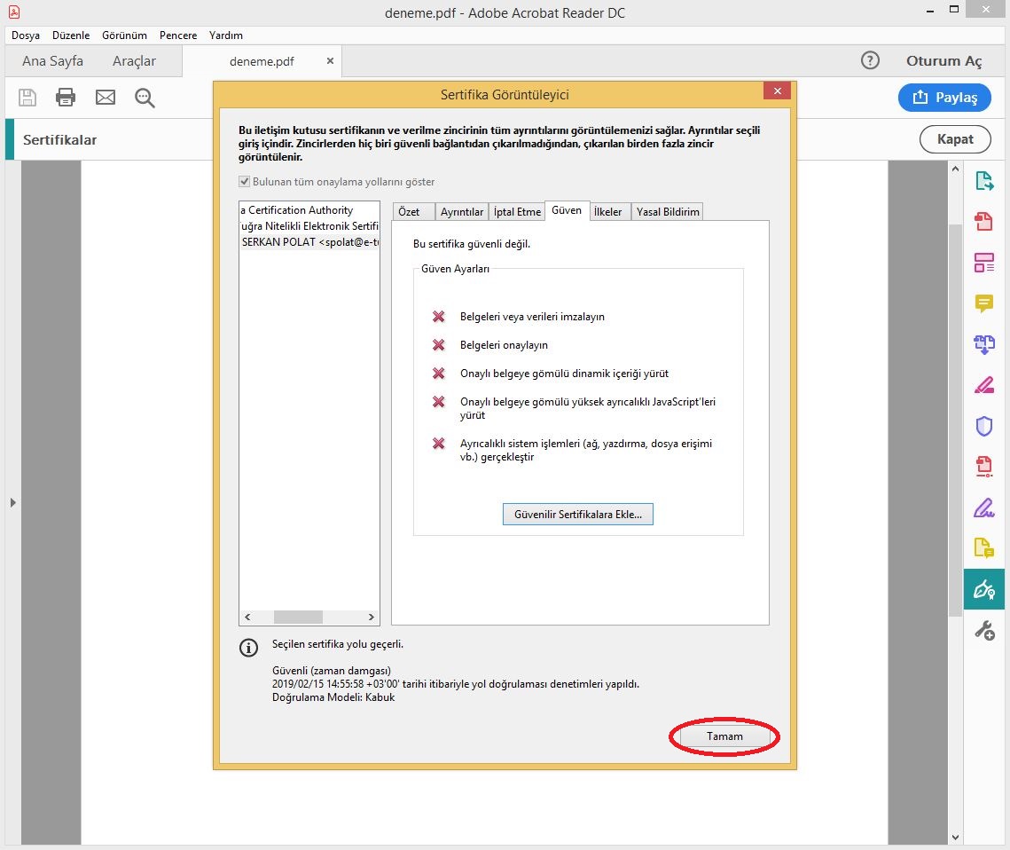Switch to the Araçlar tab
Screen dimensions: 1010x850
[x=134, y=60]
